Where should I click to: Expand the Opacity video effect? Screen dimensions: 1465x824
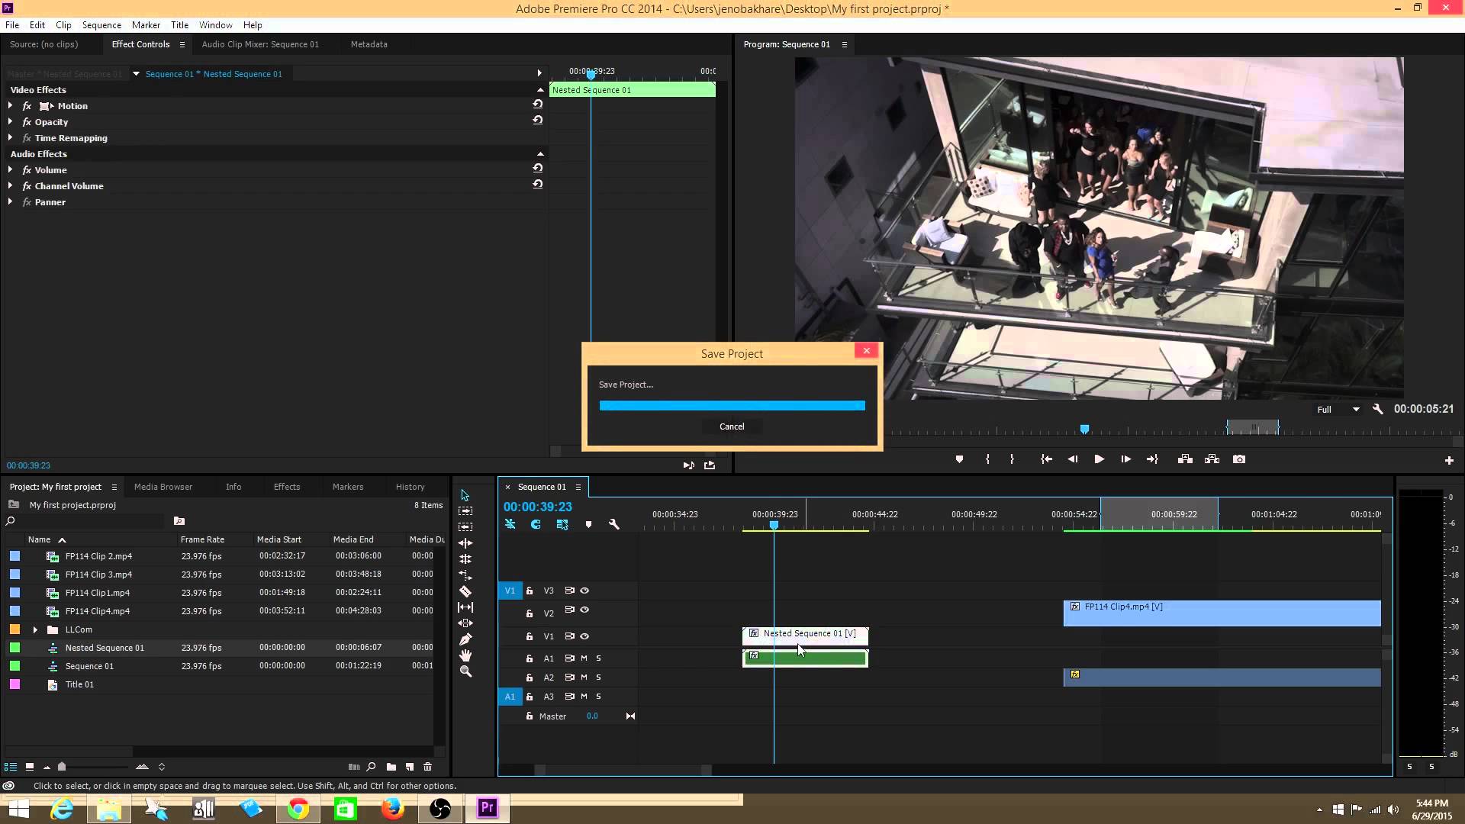click(x=10, y=121)
